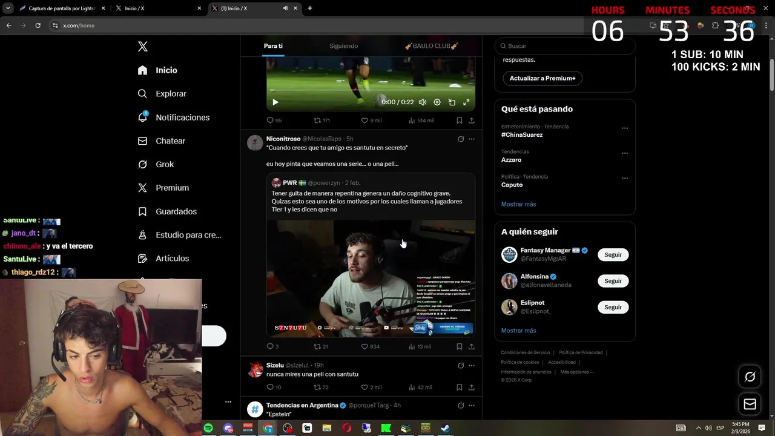The width and height of the screenshot is (775, 436).
Task: Open Spotify from the taskbar
Action: click(x=208, y=428)
